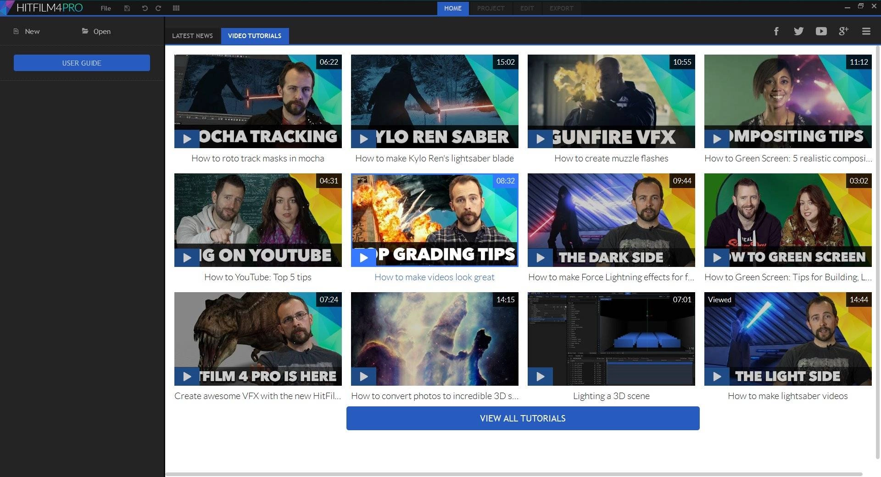Screen dimensions: 881x477
Task: Open the YouTube channel icon
Action: pyautogui.click(x=821, y=31)
